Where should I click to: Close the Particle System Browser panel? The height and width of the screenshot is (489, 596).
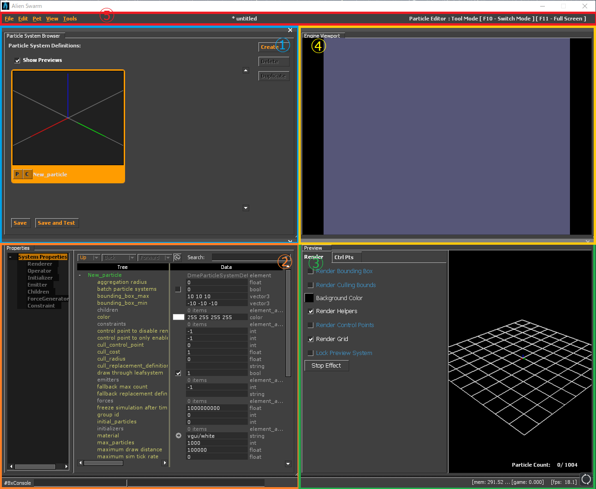(290, 30)
